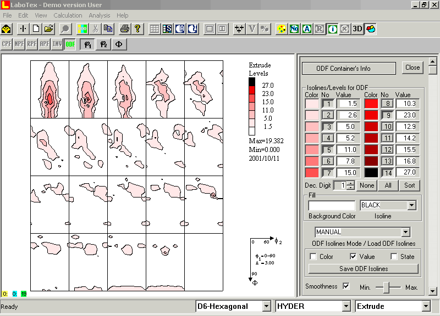The height and width of the screenshot is (316, 440).
Task: Enable the Color checkbox
Action: coord(313,257)
